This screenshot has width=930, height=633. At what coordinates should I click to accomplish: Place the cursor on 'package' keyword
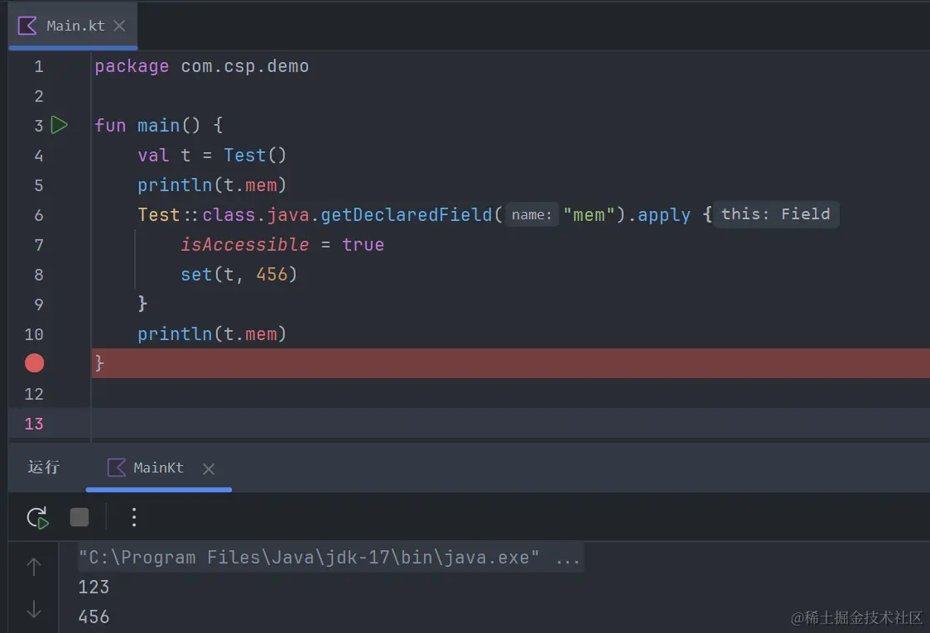(x=132, y=66)
